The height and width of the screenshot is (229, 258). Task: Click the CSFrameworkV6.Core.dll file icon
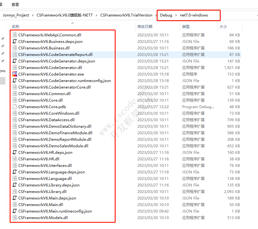(15, 100)
